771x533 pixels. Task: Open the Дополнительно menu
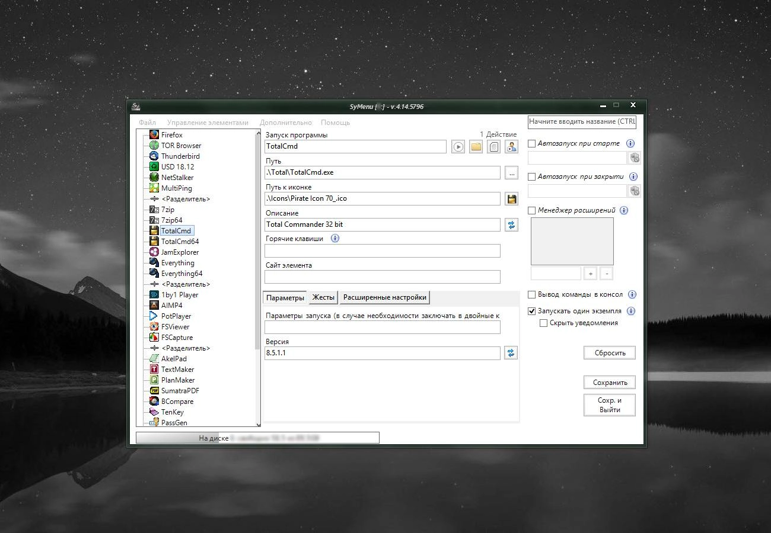pos(286,123)
